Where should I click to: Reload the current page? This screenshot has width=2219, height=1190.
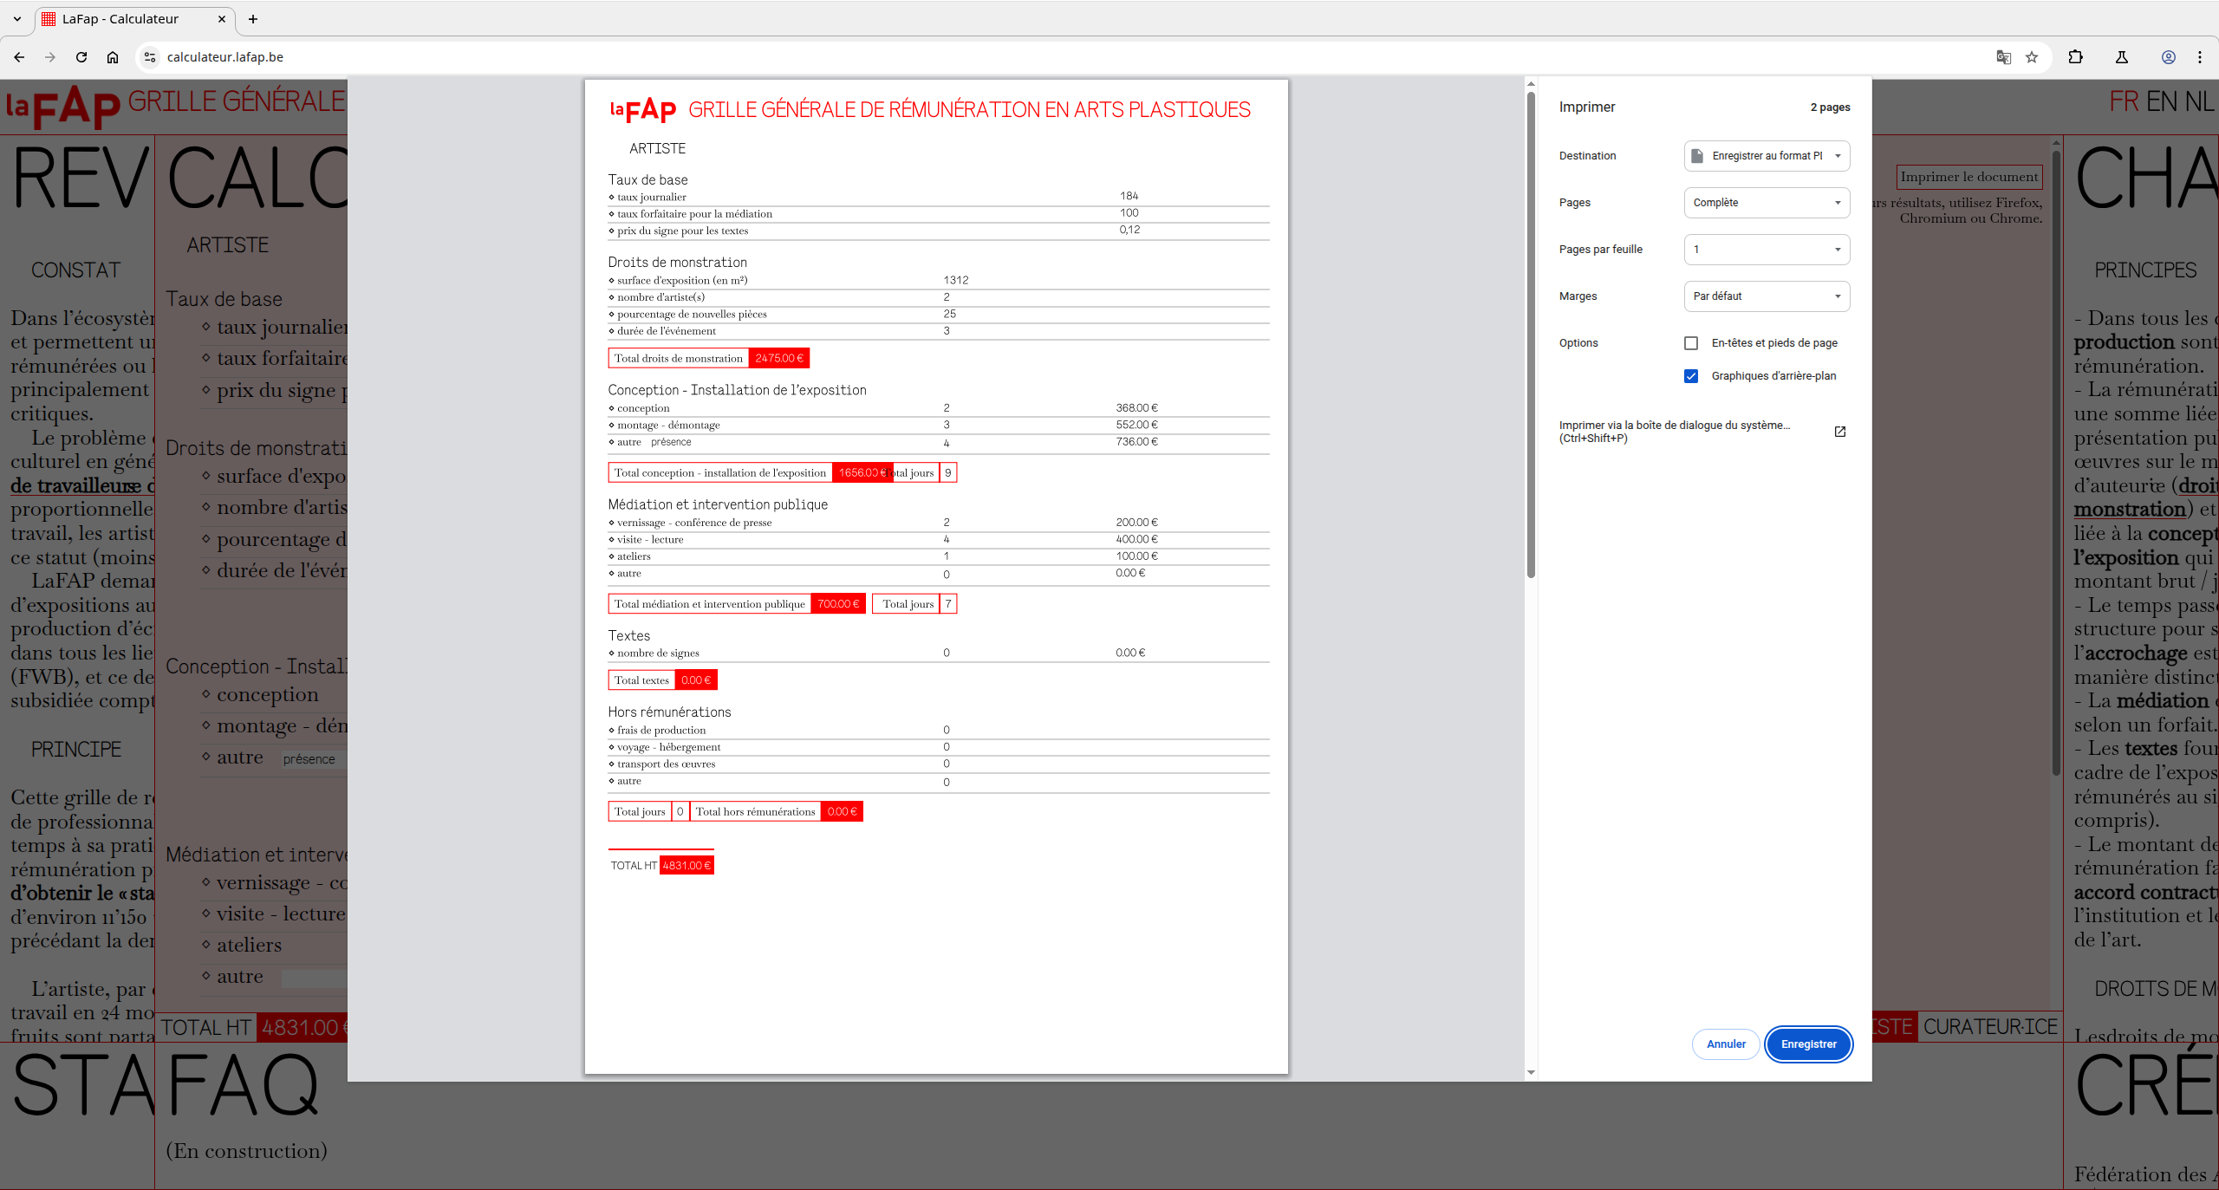[x=81, y=57]
